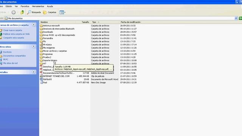The width and height of the screenshot is (242, 136).
Task: Select the fdsfdsdfd Word document icon
Action: tap(41, 79)
